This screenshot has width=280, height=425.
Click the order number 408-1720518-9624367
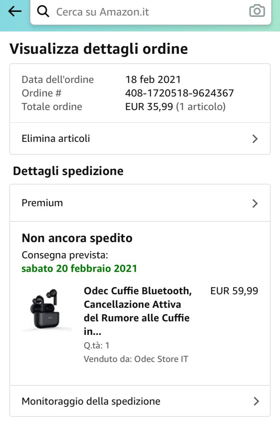pyautogui.click(x=179, y=93)
